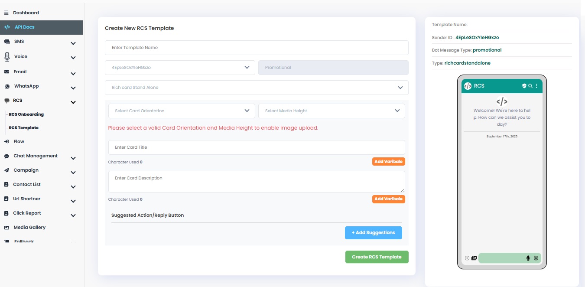Click the plus circle icon in phone preview
Viewport: 585px width, 287px height.
[467, 258]
